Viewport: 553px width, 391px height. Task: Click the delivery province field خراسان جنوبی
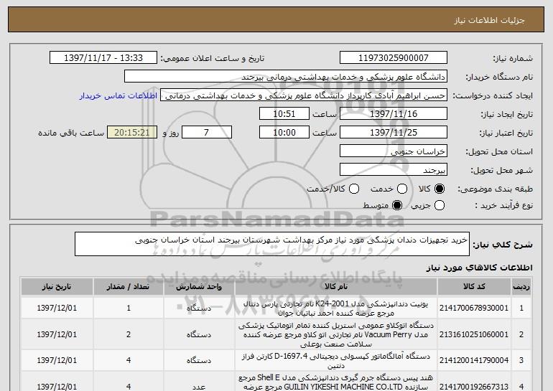pos(394,151)
